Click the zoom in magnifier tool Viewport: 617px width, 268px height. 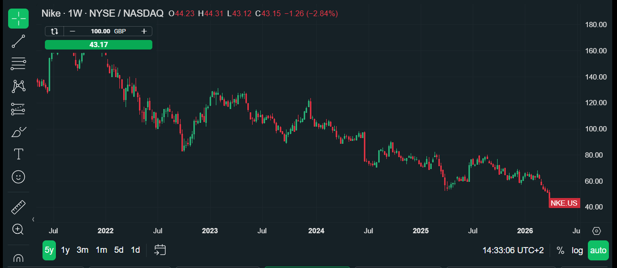point(18,229)
